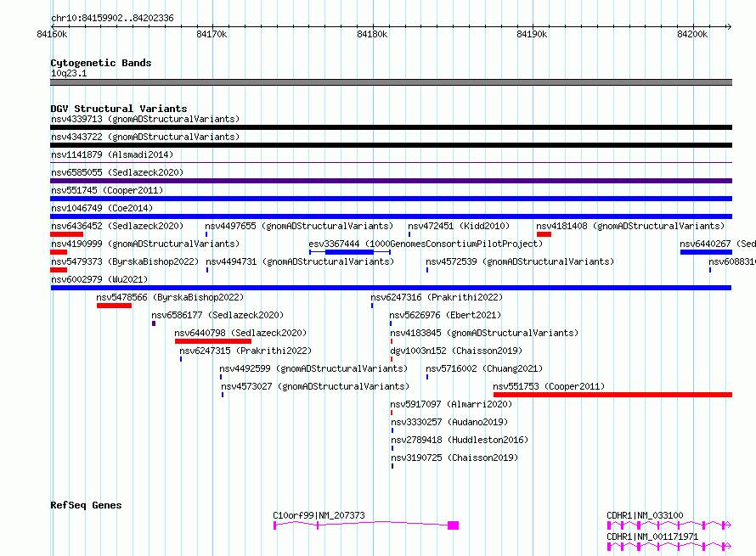Click nsv6247316 (Prakrithi2022) label
The width and height of the screenshot is (756, 556).
437,297
